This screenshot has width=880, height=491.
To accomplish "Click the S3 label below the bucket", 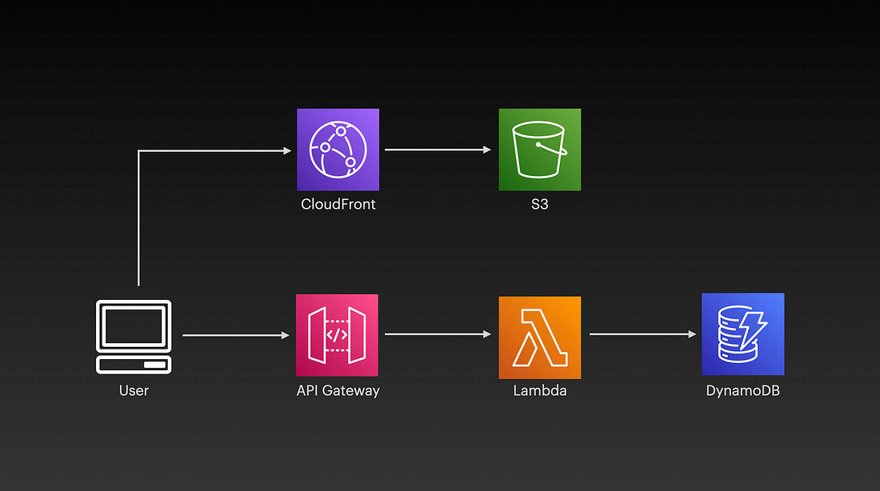I will coord(540,205).
